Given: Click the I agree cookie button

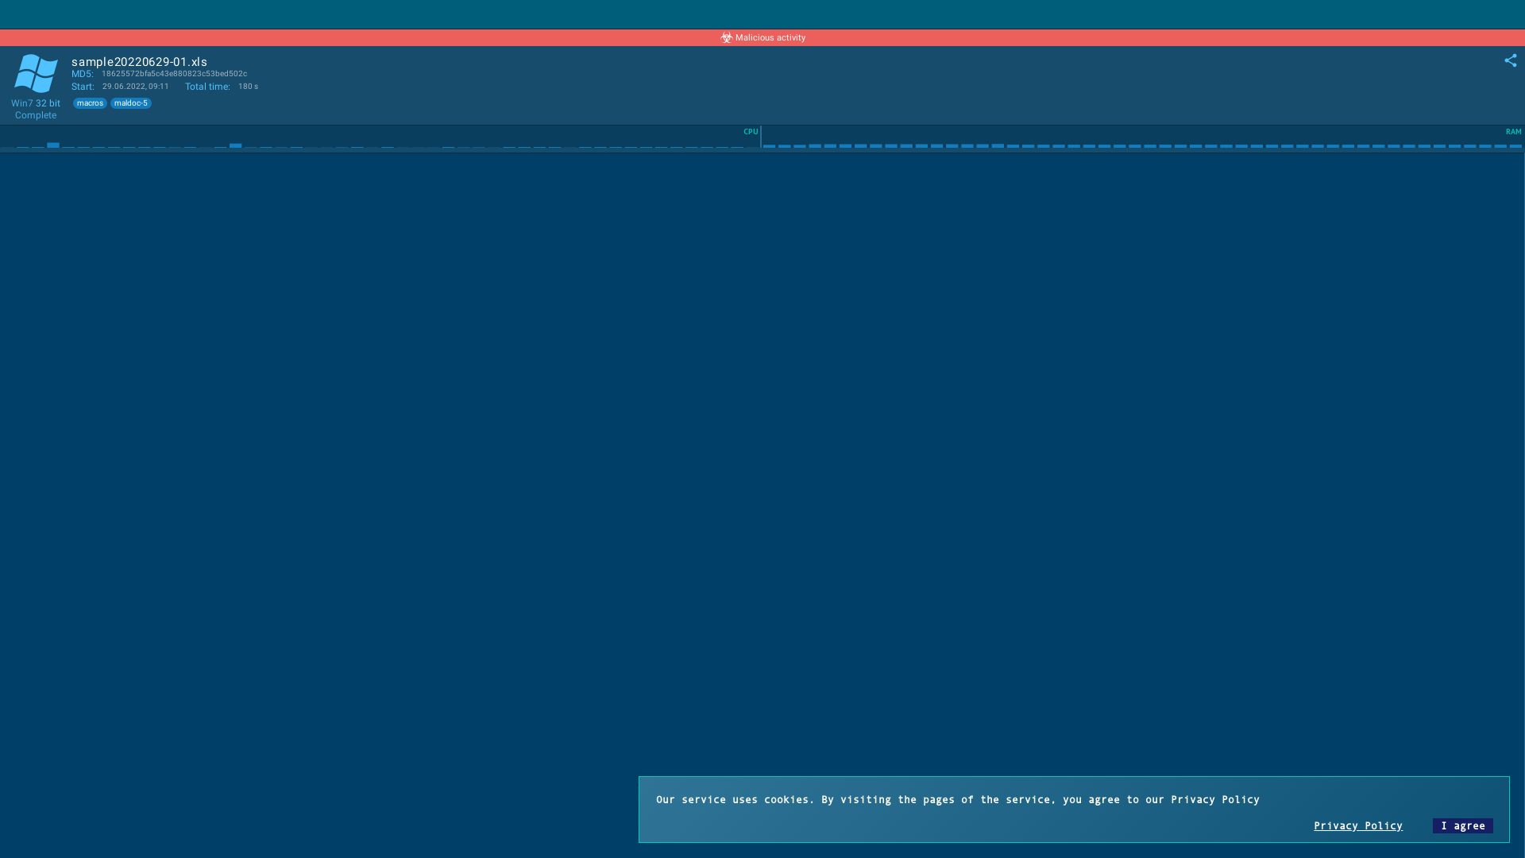Looking at the screenshot, I should (1461, 825).
